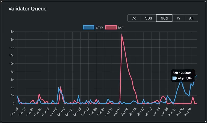
Task: Click the tooltip date Feb 12, 2024
Action: click(182, 73)
